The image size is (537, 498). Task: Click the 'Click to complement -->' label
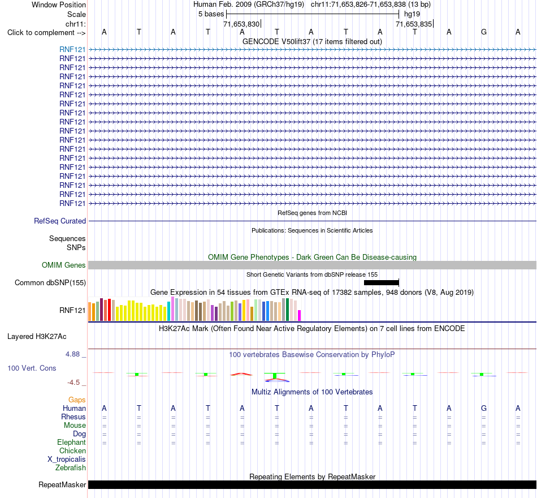pyautogui.click(x=46, y=33)
